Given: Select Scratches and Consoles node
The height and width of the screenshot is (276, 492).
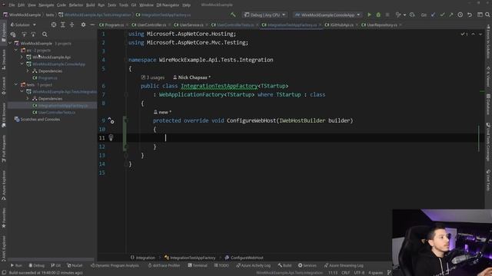Looking at the screenshot, I should [x=40, y=120].
